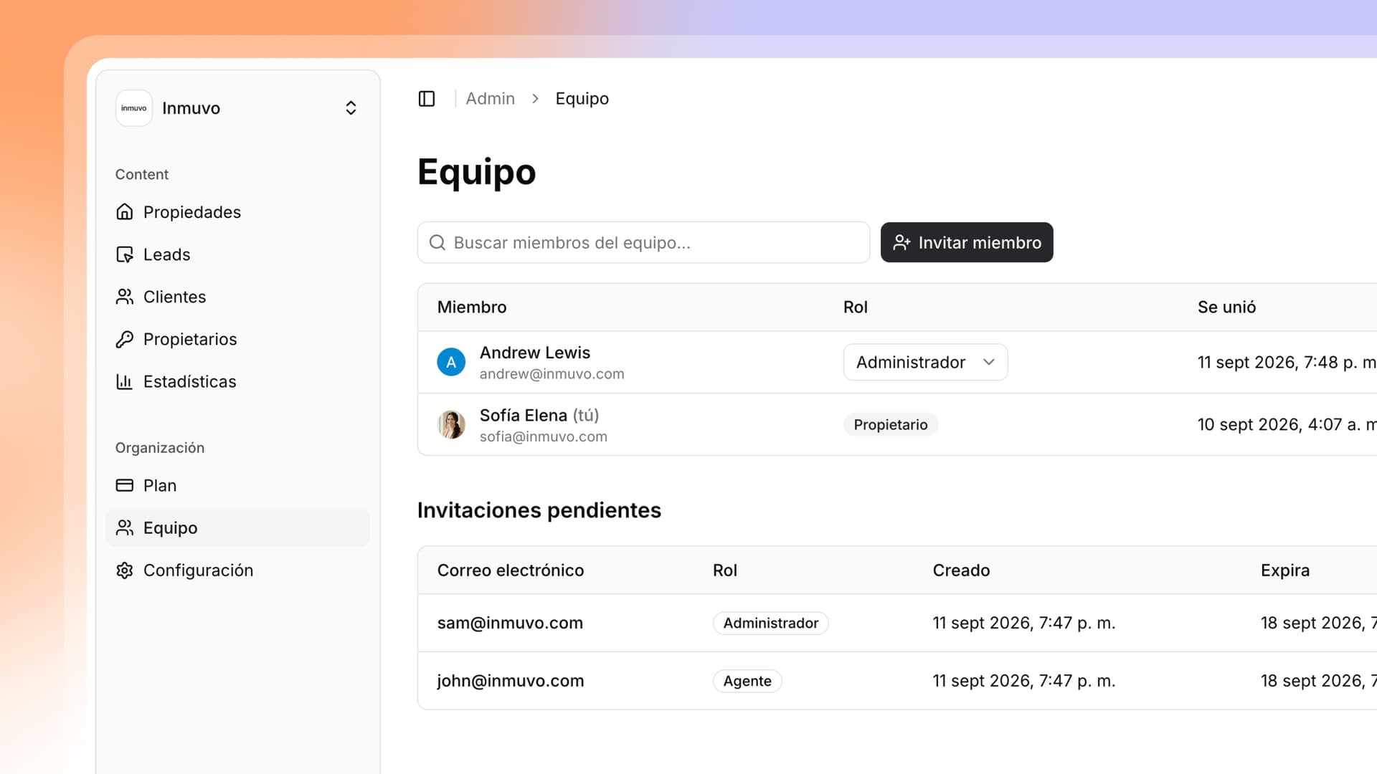Screen dimensions: 1377x774
Task: Click the Equipo breadcrumb
Action: (582, 99)
